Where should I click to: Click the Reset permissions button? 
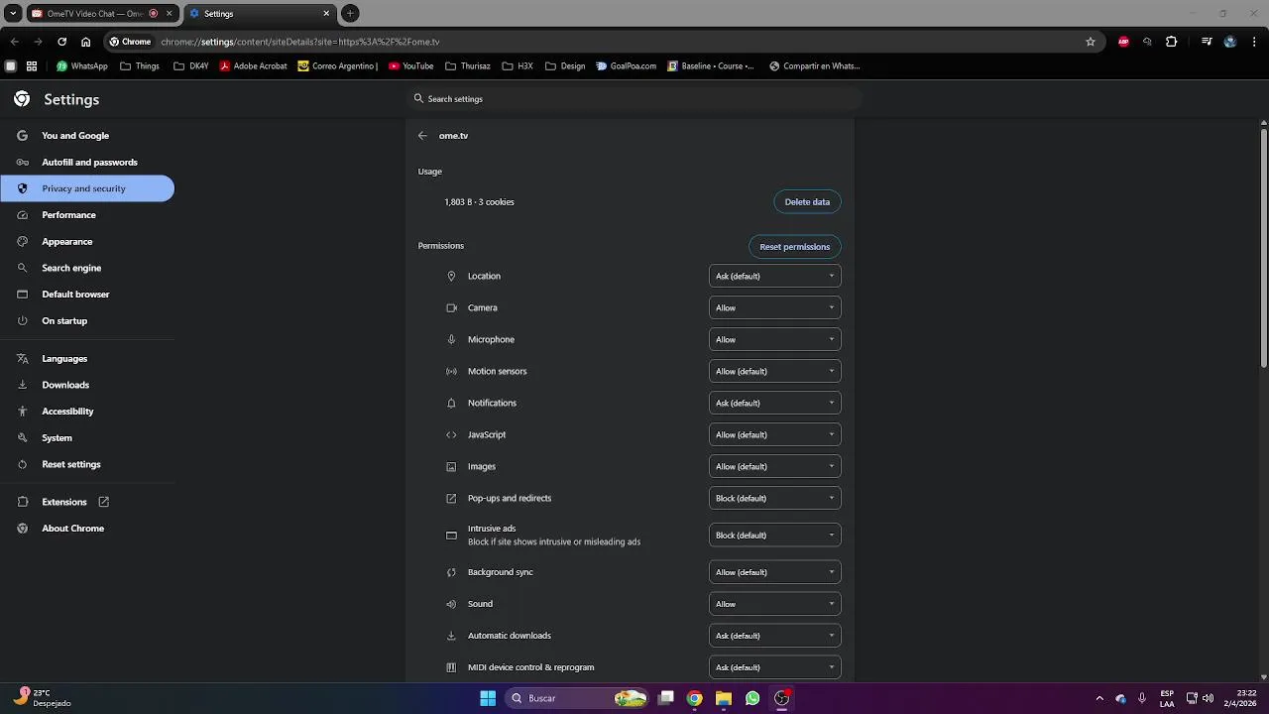click(x=794, y=246)
